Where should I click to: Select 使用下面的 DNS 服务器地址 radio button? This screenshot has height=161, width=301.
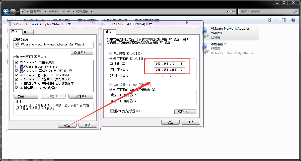pyautogui.click(x=111, y=90)
